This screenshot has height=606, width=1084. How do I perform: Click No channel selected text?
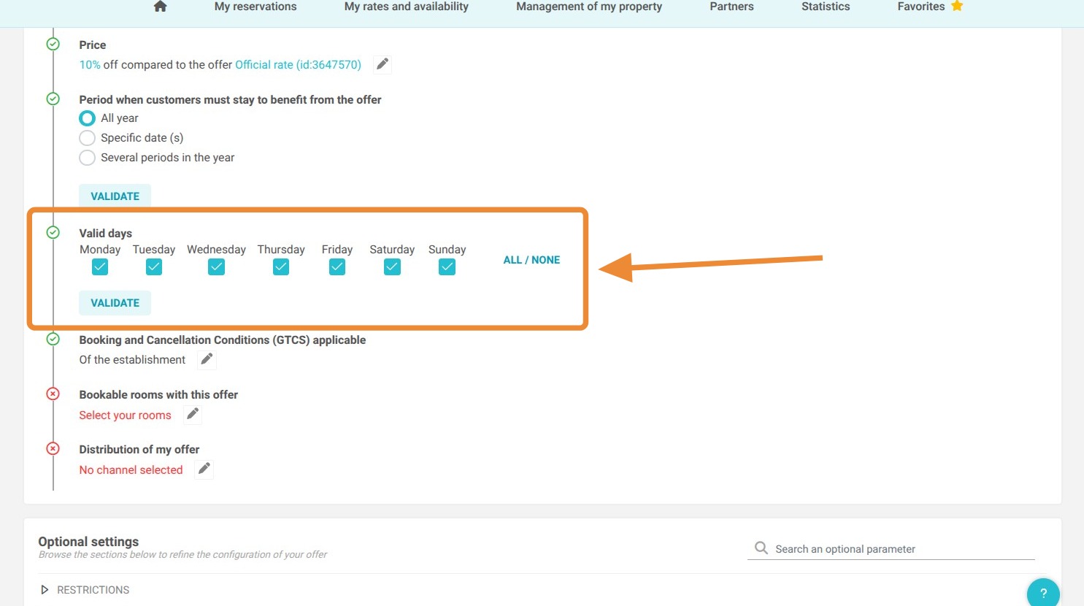click(131, 470)
